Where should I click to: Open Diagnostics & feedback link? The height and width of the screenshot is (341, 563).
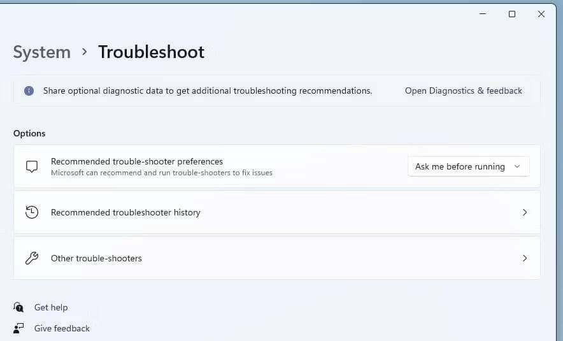pyautogui.click(x=464, y=91)
